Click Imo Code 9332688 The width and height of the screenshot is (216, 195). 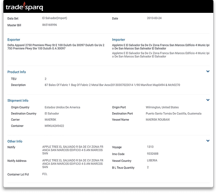[x=153, y=154]
